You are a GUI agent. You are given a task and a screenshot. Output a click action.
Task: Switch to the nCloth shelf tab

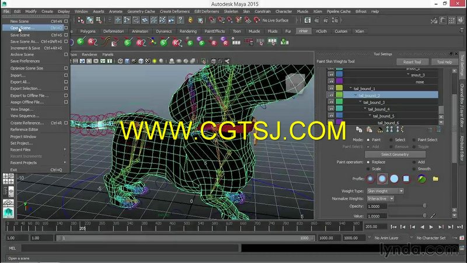click(x=321, y=31)
